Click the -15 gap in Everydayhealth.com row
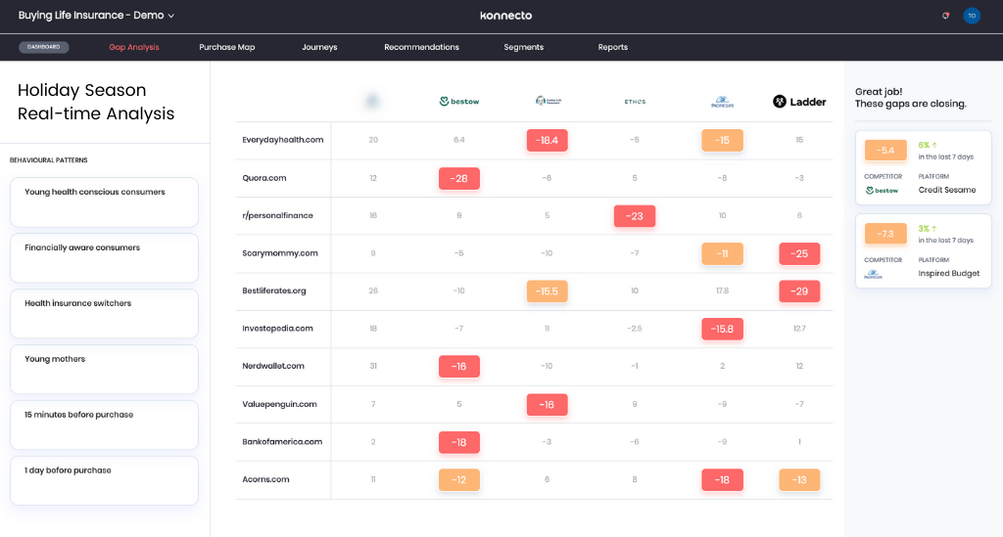The image size is (1003, 537). [x=722, y=141]
